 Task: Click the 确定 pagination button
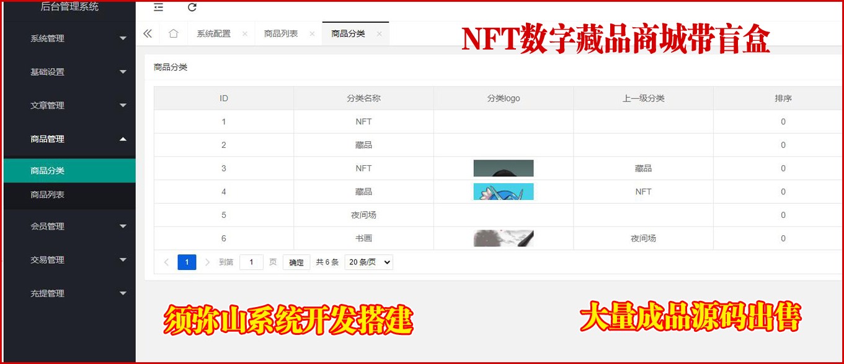tap(296, 262)
